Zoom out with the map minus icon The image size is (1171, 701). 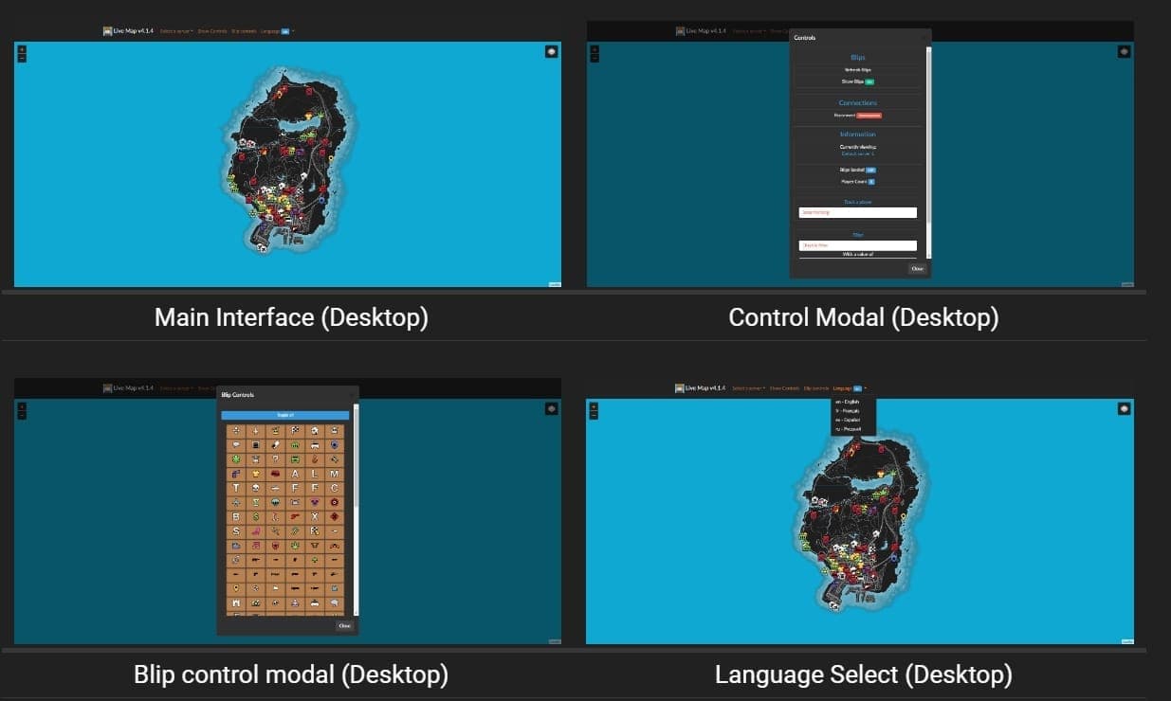coord(20,56)
